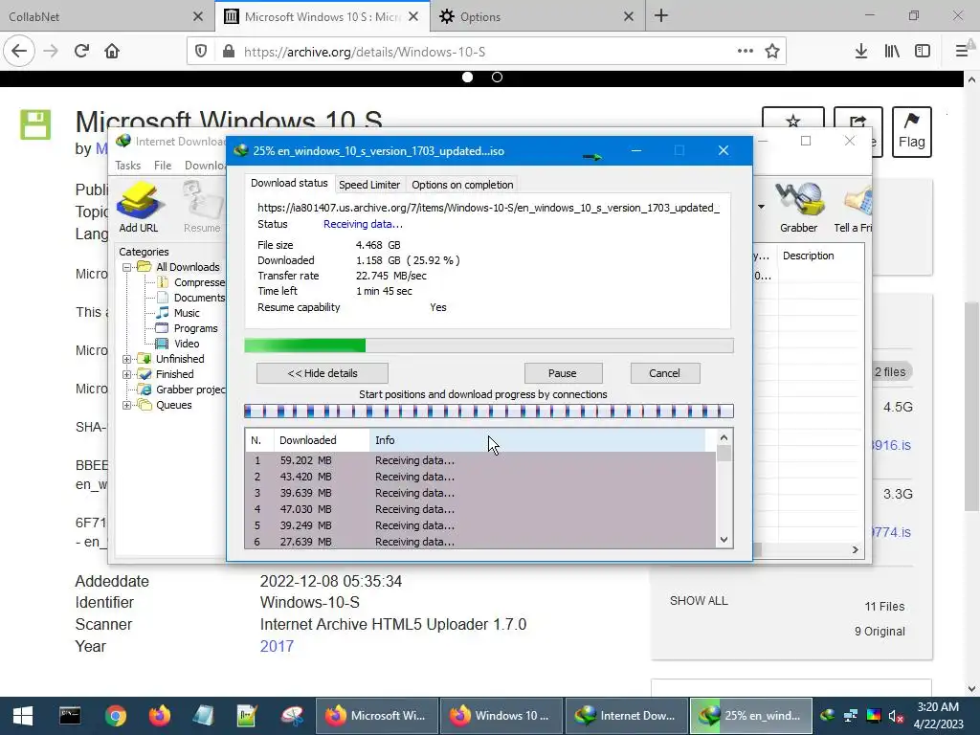Switch to Options on completion tab
The width and height of the screenshot is (980, 735).
point(462,185)
